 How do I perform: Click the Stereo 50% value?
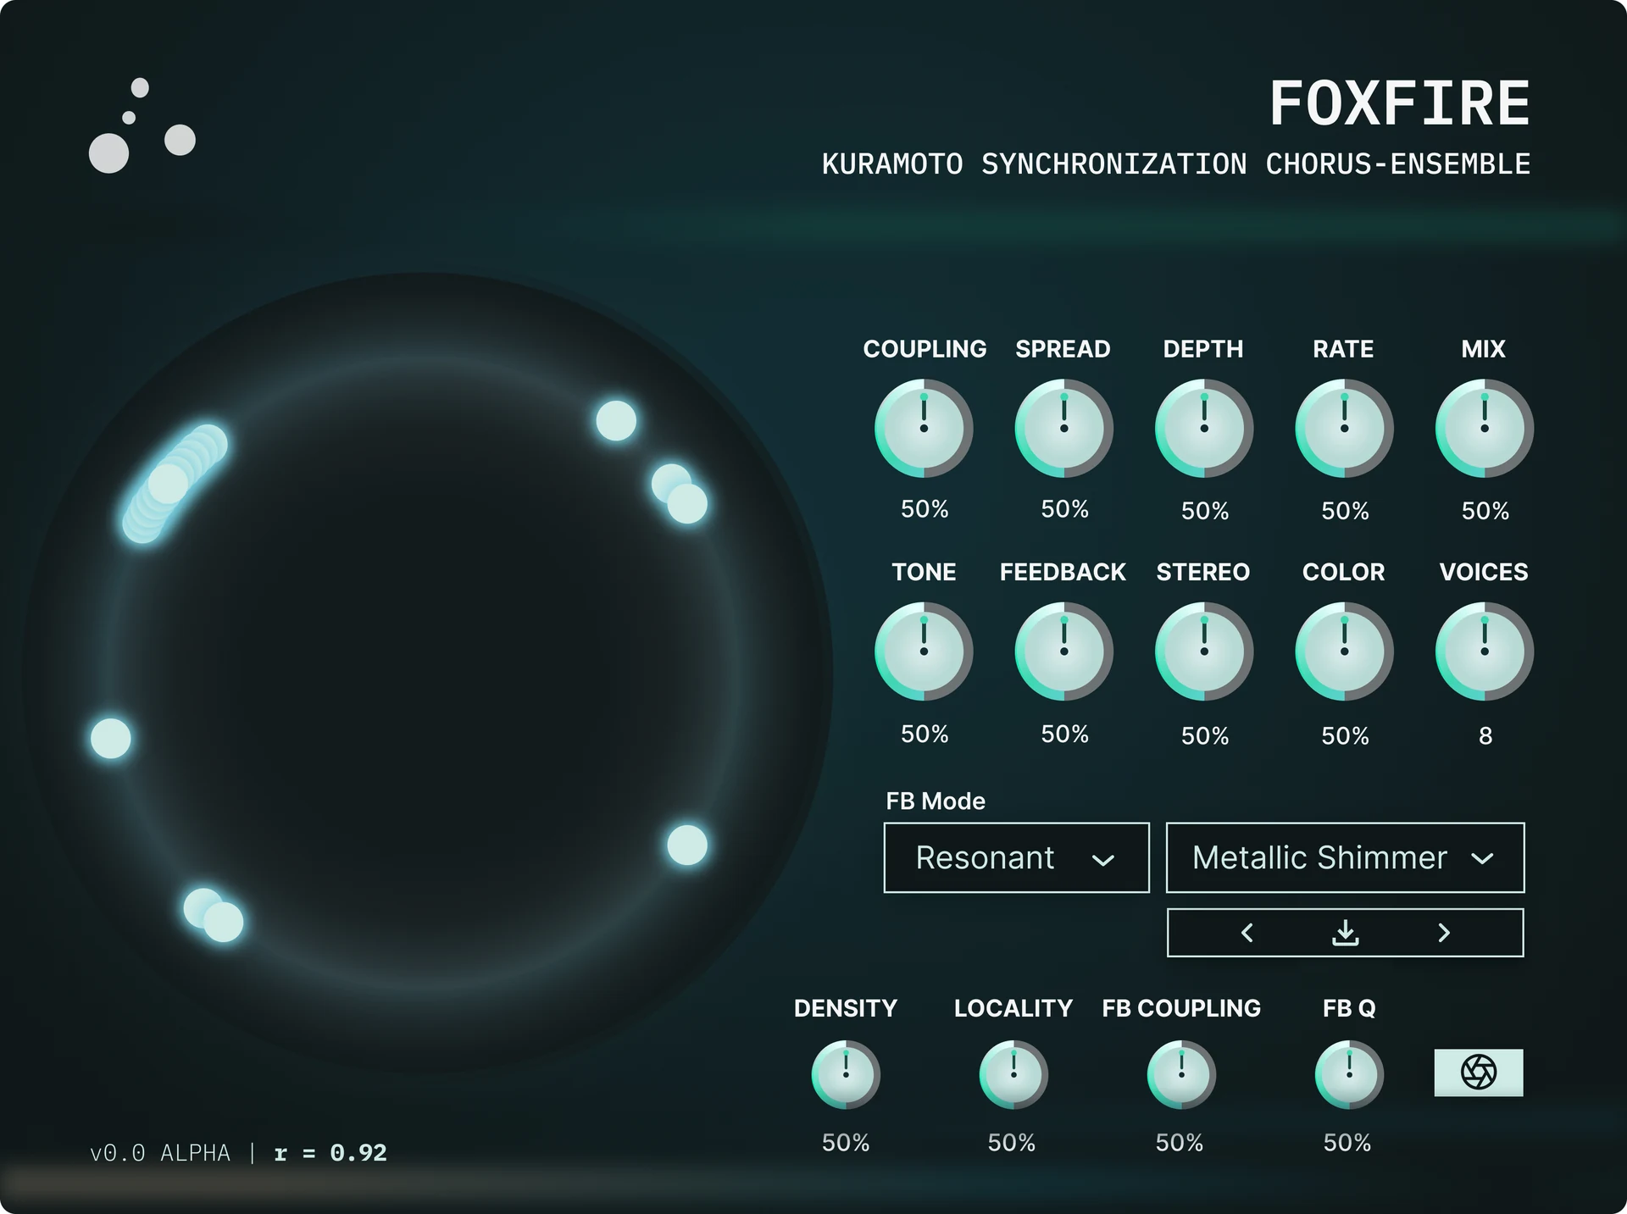point(1205,736)
